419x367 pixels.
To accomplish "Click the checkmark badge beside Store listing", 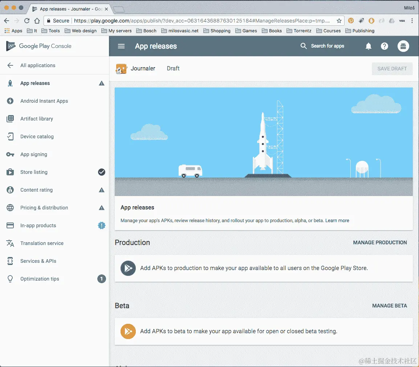I will [102, 172].
